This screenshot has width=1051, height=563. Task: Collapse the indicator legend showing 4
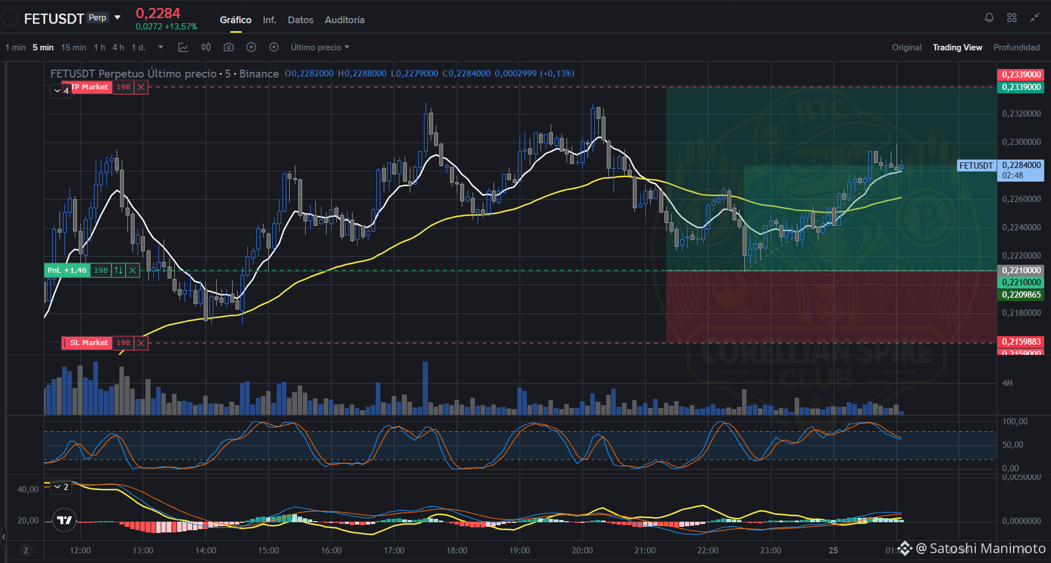click(x=61, y=91)
